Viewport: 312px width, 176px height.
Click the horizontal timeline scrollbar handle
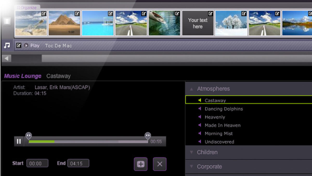pyautogui.click(x=27, y=58)
